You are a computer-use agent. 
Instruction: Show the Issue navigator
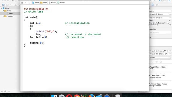(x=16, y=5)
